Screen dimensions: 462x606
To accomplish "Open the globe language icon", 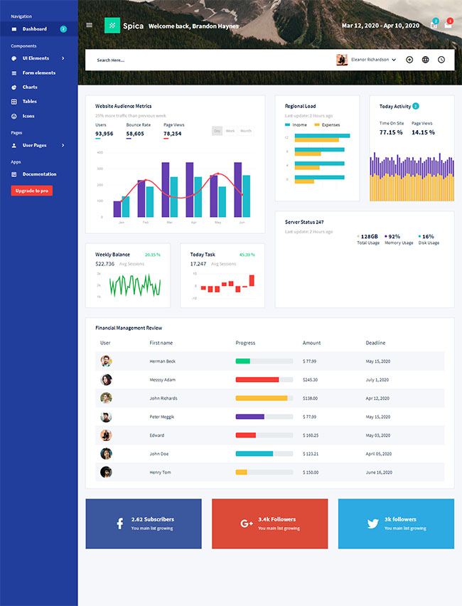I will point(425,60).
